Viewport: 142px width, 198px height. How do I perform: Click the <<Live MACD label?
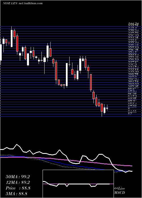coord(120,191)
